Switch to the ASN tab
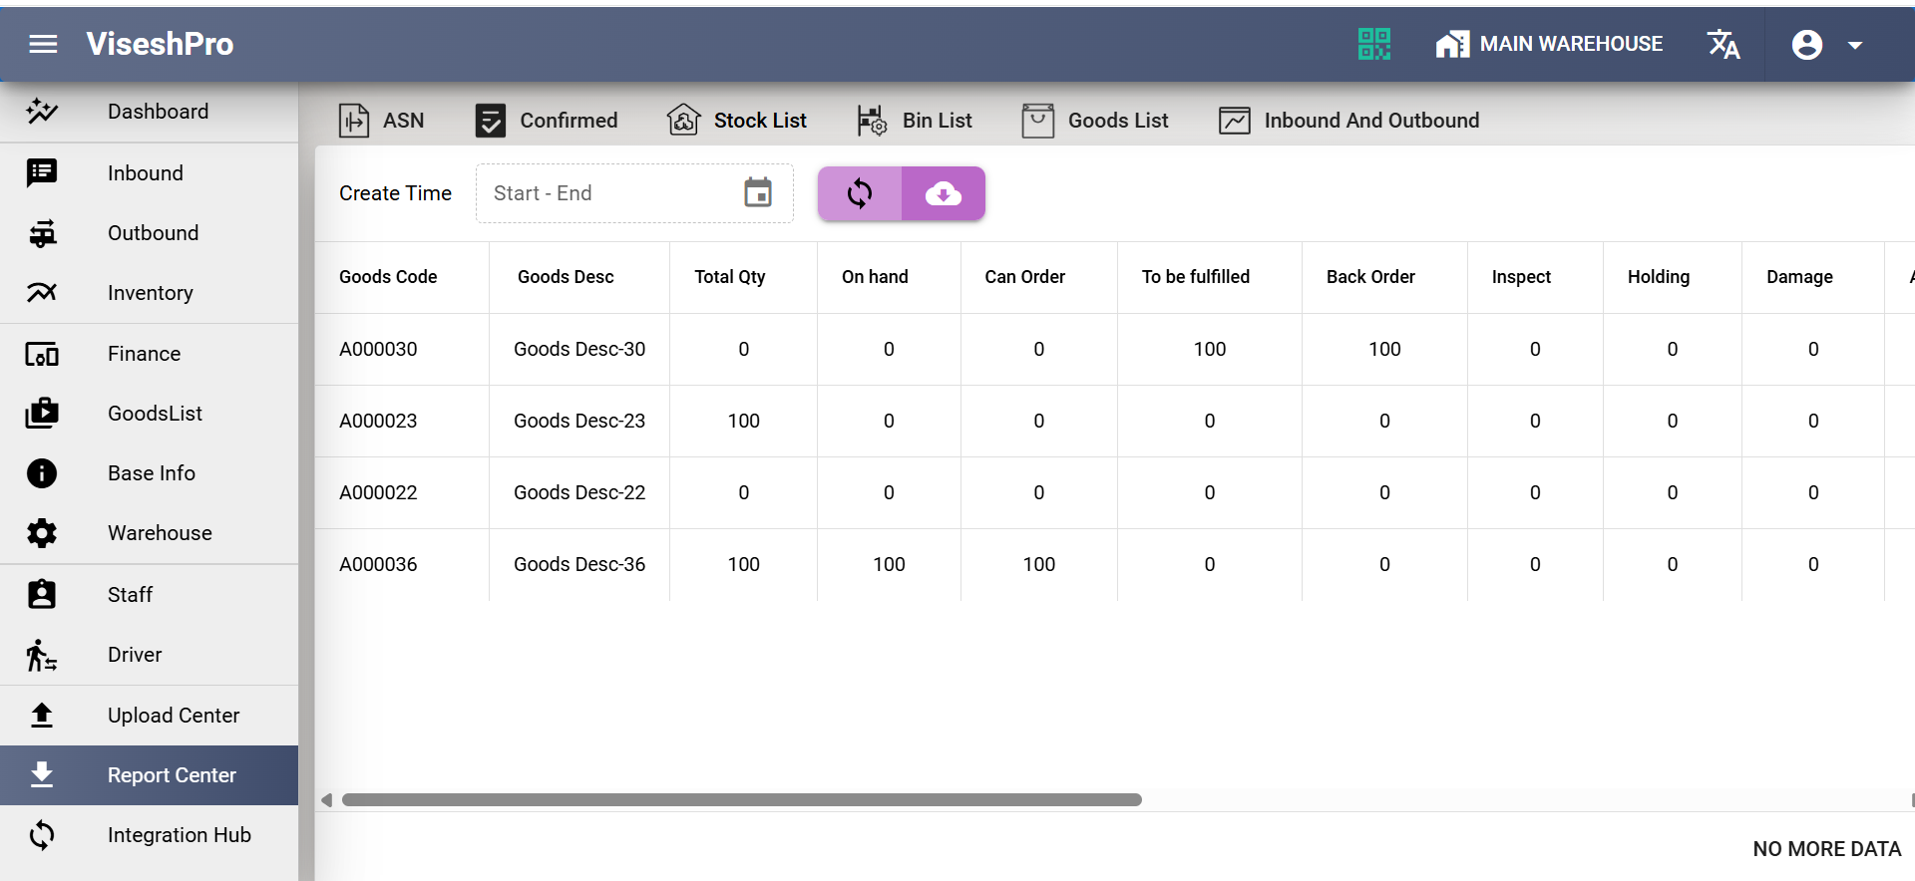The width and height of the screenshot is (1915, 881). click(x=382, y=121)
